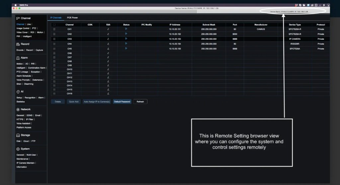Toggle the select-all checkbox in table header
Viewport: 340px width, 185px height.
[x=54, y=24]
